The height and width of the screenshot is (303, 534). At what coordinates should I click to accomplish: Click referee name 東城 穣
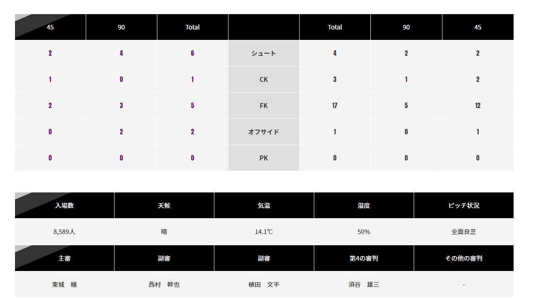(65, 285)
